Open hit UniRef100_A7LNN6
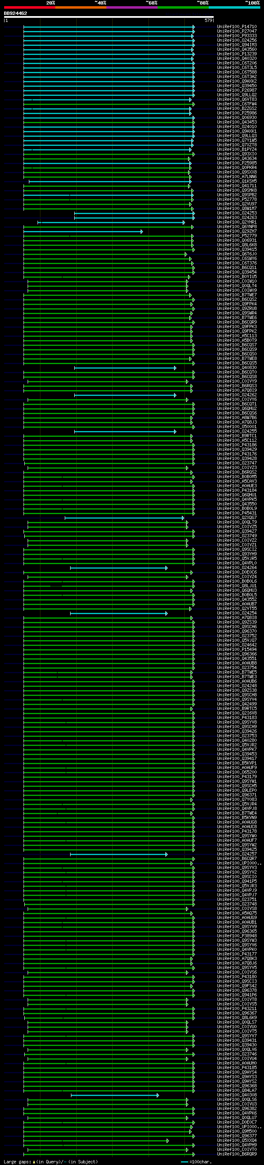This screenshot has height=1165, width=264. point(236,177)
